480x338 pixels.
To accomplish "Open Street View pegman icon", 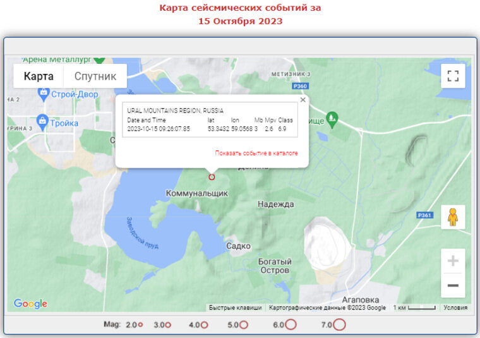I will [453, 217].
